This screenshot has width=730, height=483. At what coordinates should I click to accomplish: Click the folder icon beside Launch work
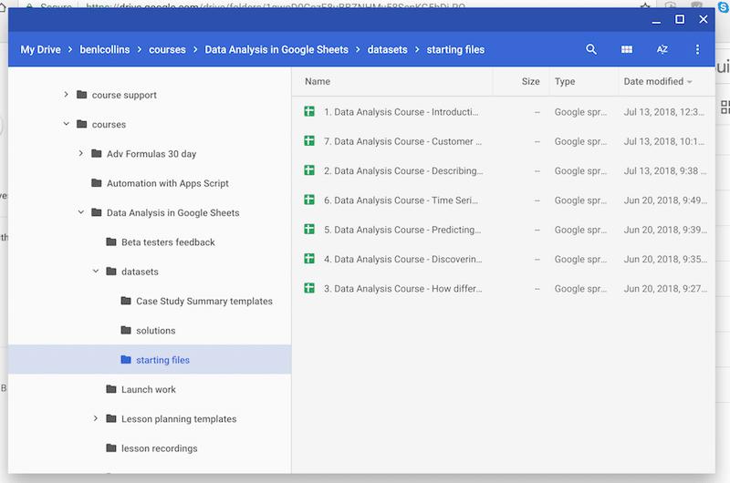(111, 389)
